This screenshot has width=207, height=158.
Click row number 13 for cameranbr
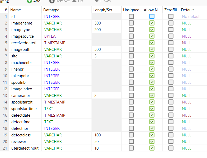(5, 95)
